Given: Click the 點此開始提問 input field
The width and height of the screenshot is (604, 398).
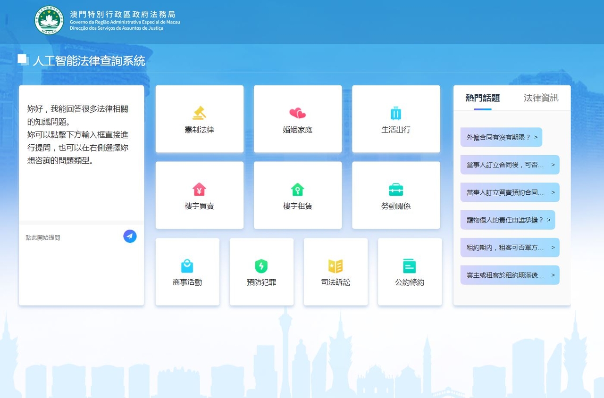Looking at the screenshot, I should coord(71,238).
